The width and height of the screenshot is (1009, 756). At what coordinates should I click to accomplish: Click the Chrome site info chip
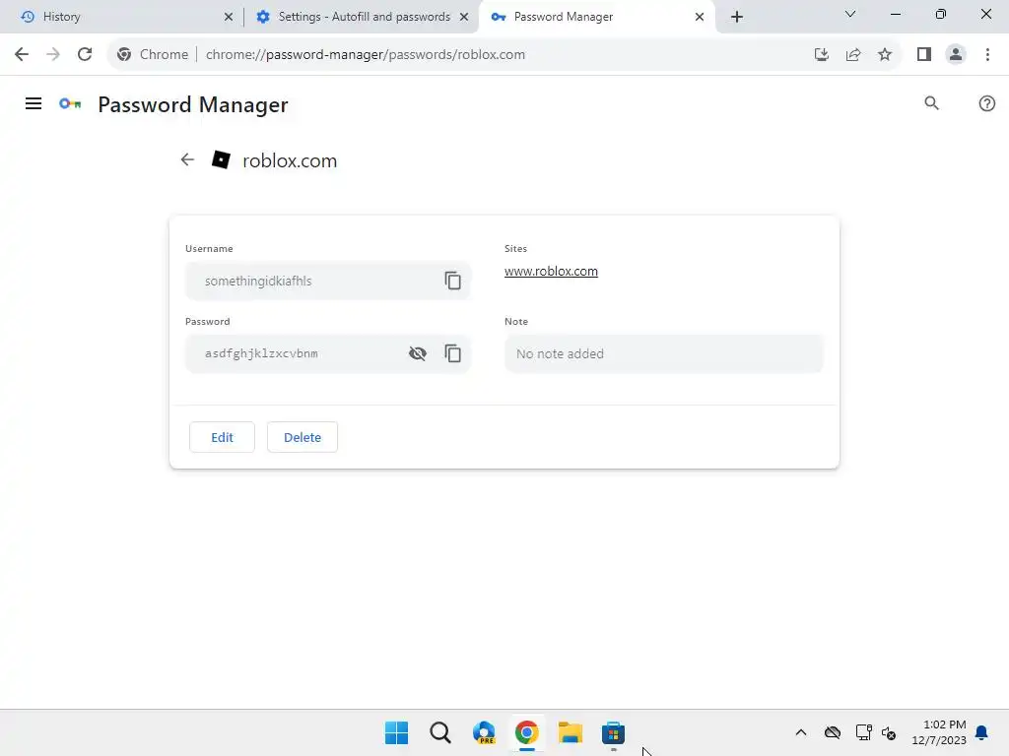coord(153,55)
